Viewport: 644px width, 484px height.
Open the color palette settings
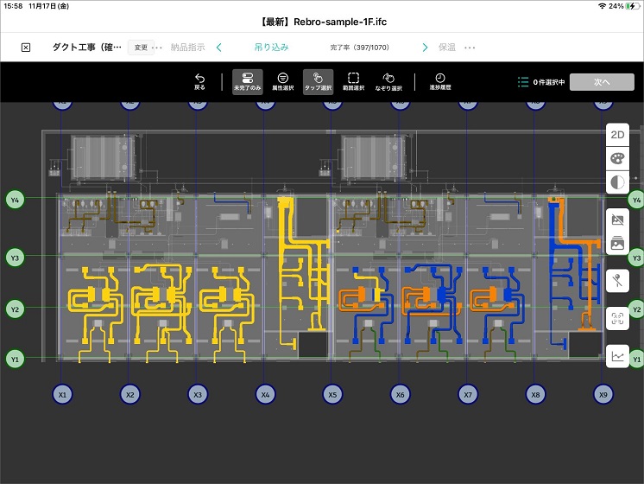[x=617, y=159]
